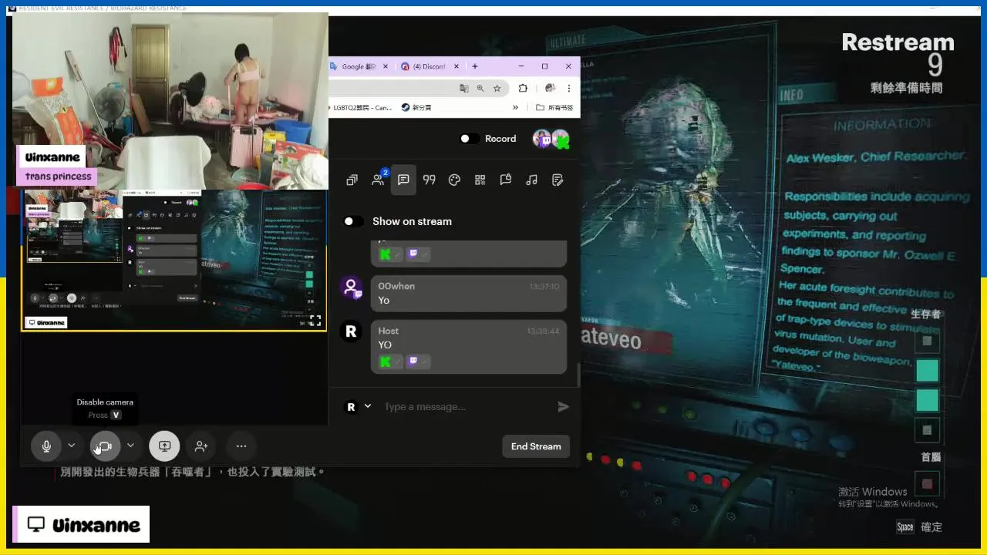The image size is (987, 555).
Task: Click the Twitch channel avatar
Action: (542, 139)
